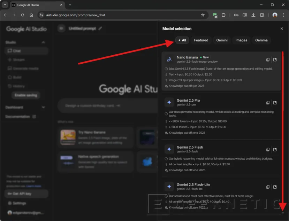View site information in address bar
This screenshot has width=289, height=221.
[41, 15]
